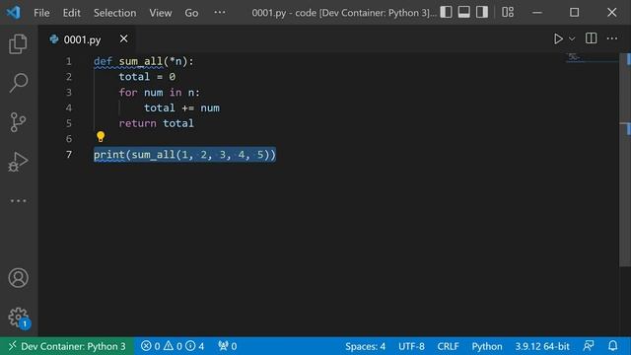The image size is (631, 355).
Task: Open the Run and Debug view
Action: [18, 162]
